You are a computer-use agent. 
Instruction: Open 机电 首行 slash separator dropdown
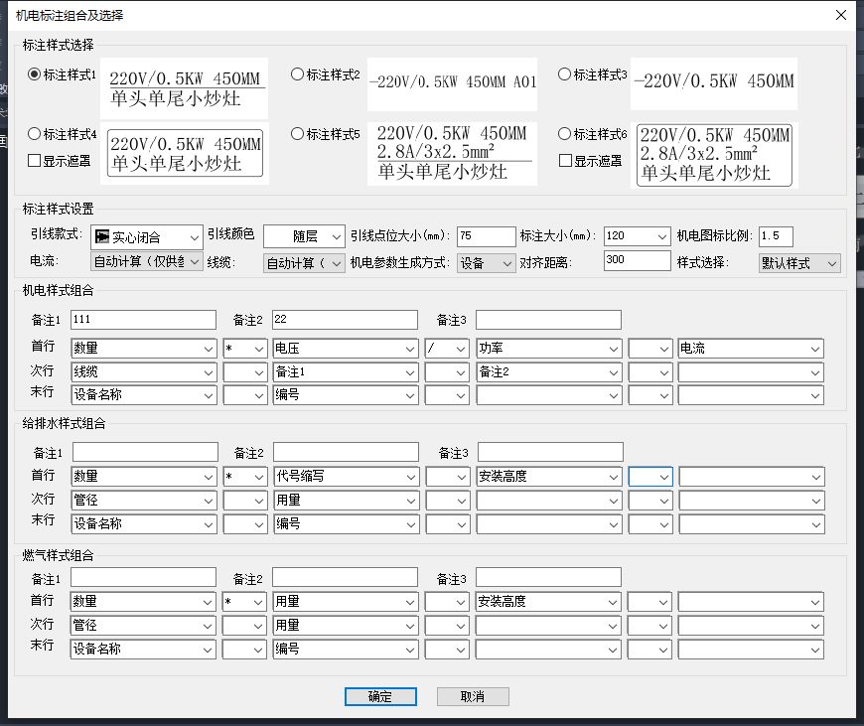tap(446, 349)
